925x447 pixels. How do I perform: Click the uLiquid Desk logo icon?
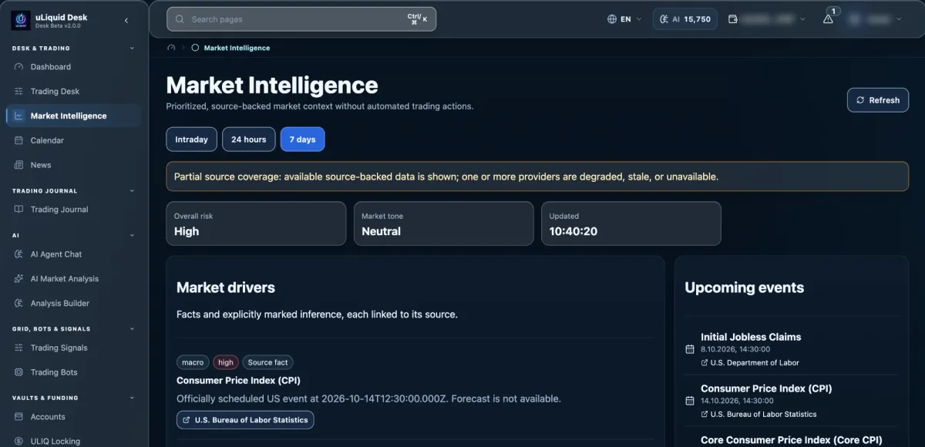pyautogui.click(x=21, y=20)
